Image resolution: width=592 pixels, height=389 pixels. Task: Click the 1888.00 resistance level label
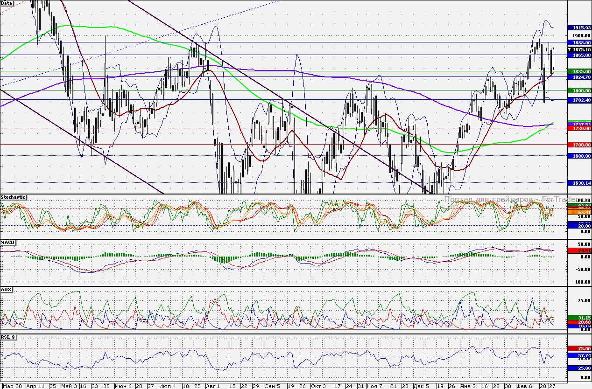pos(579,42)
